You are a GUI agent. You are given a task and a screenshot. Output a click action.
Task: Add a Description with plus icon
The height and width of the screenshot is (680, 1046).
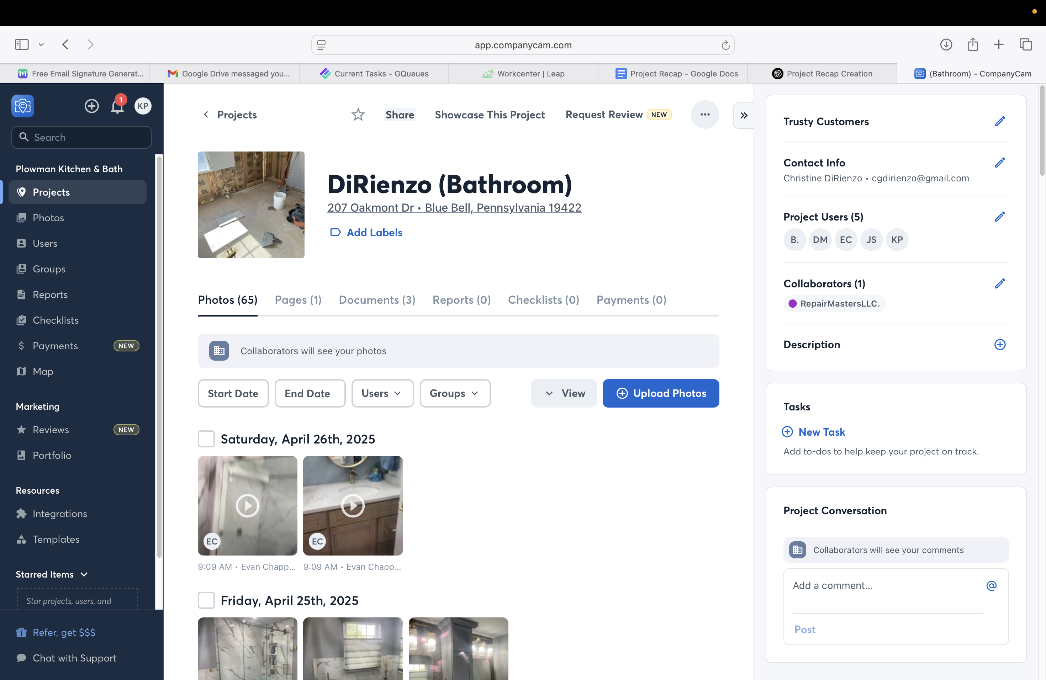tap(1000, 344)
